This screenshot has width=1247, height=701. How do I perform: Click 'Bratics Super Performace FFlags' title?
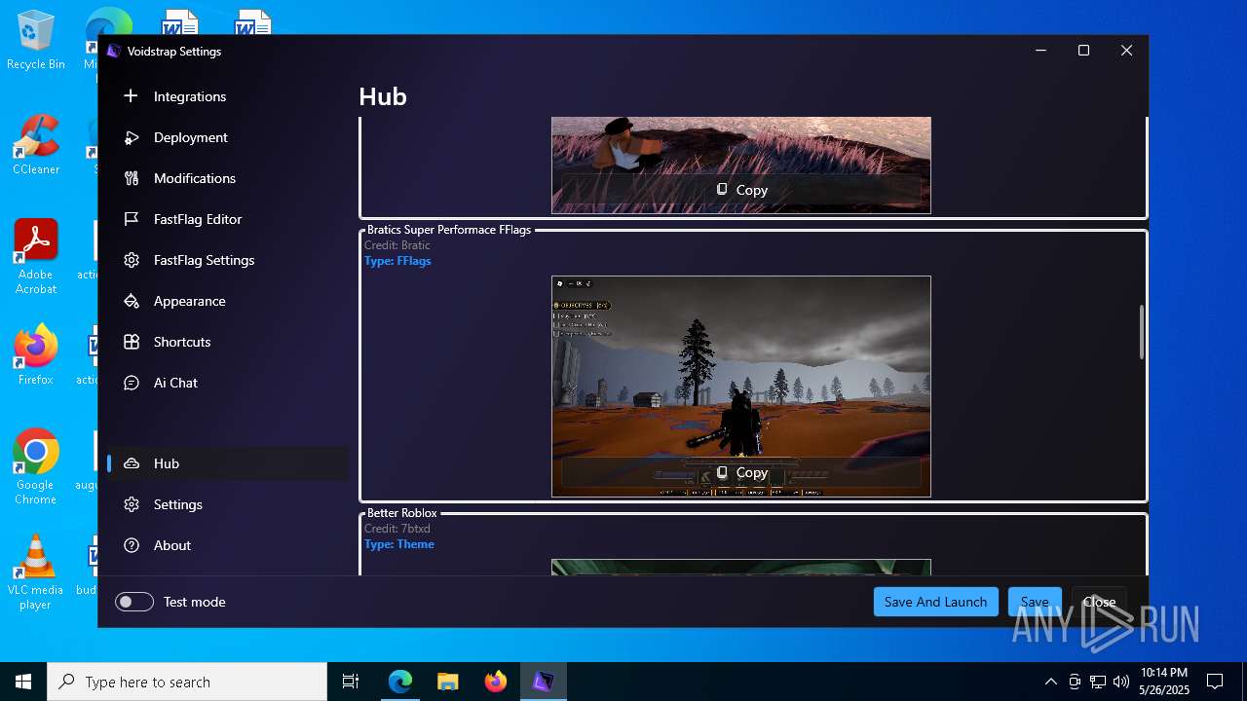click(x=449, y=230)
